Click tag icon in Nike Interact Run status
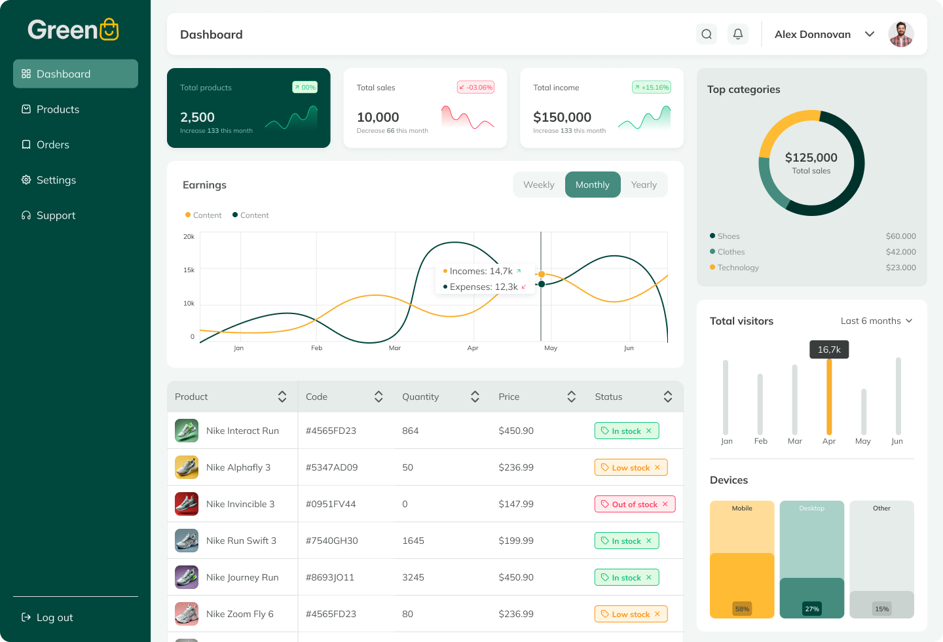Image resolution: width=943 pixels, height=642 pixels. tap(605, 431)
